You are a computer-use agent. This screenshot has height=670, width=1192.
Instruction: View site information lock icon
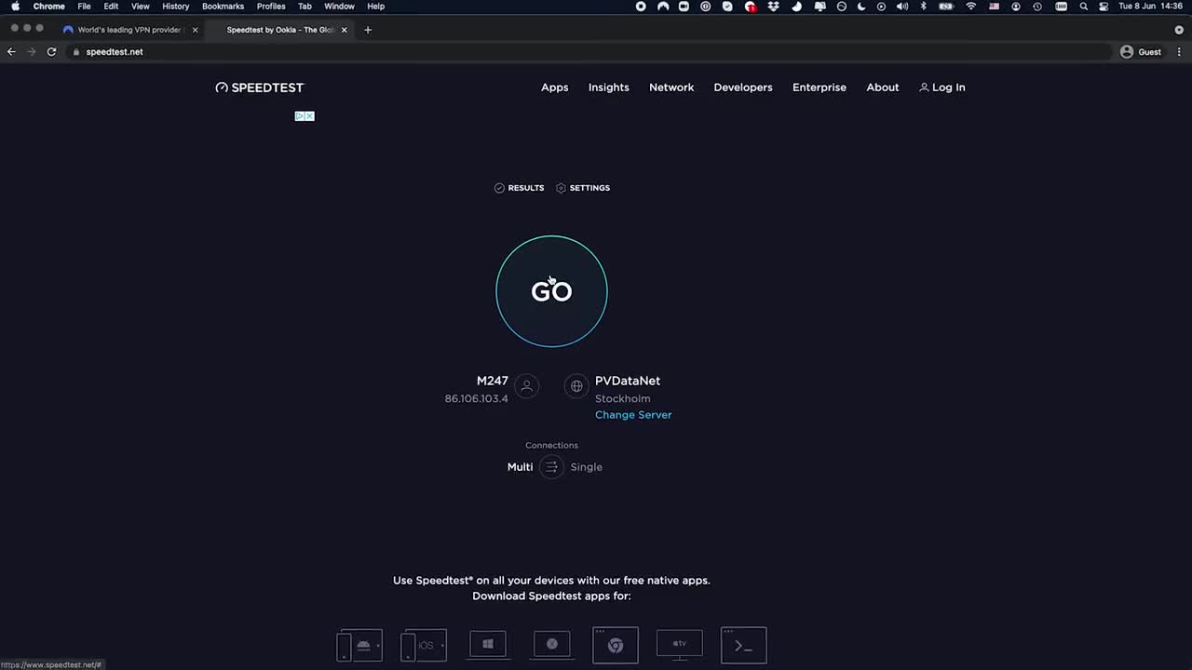[x=77, y=52]
